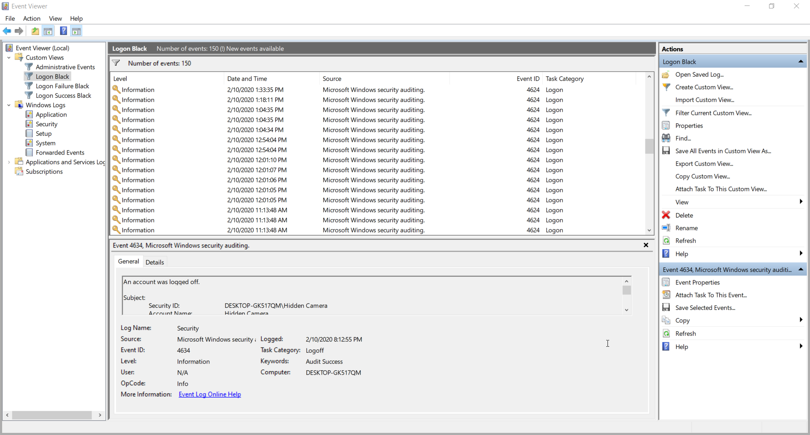
Task: Click the Show/Hide Action Pane toolbar icon
Action: tap(76, 31)
